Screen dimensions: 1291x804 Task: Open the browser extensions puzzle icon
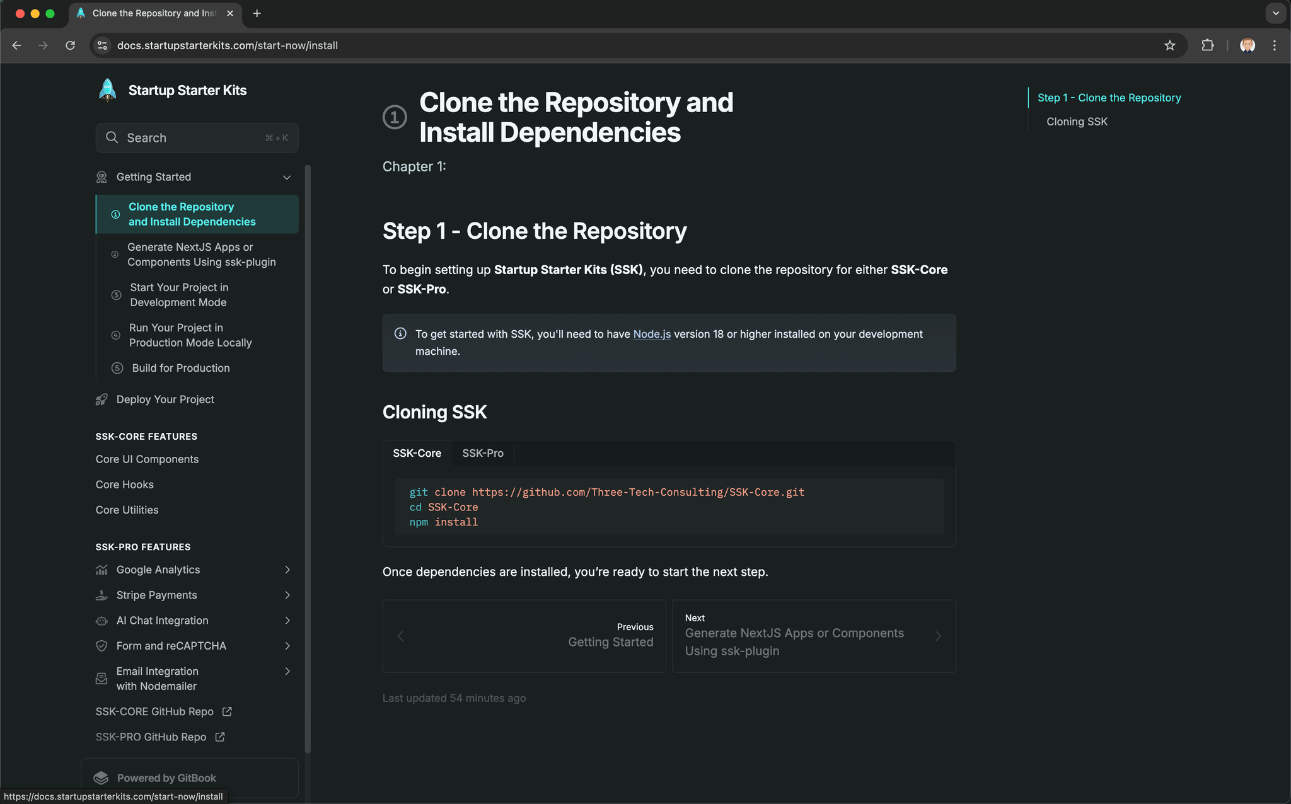(x=1207, y=45)
